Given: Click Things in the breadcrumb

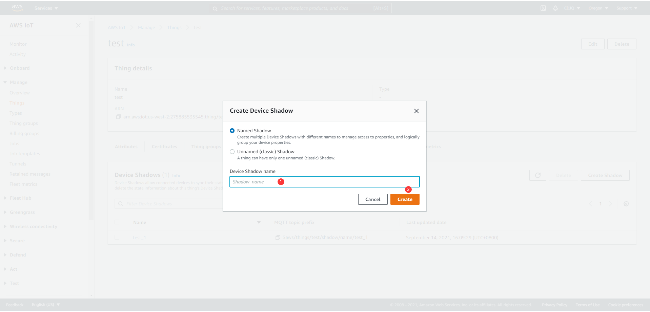Looking at the screenshot, I should (x=174, y=27).
